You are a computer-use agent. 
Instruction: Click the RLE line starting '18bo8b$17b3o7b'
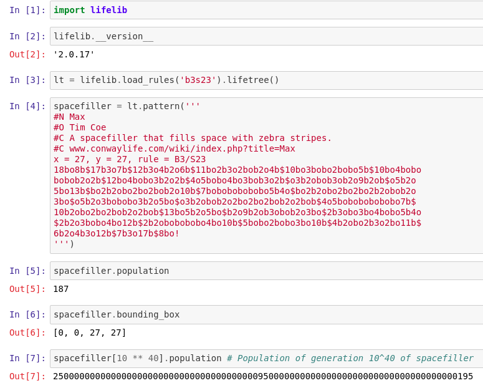click(x=237, y=170)
